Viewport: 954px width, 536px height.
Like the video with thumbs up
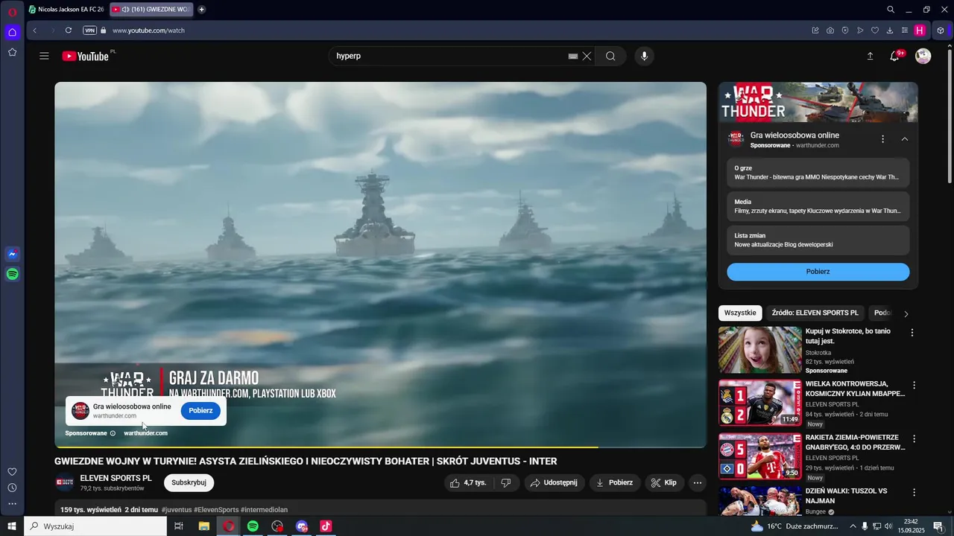(468, 482)
